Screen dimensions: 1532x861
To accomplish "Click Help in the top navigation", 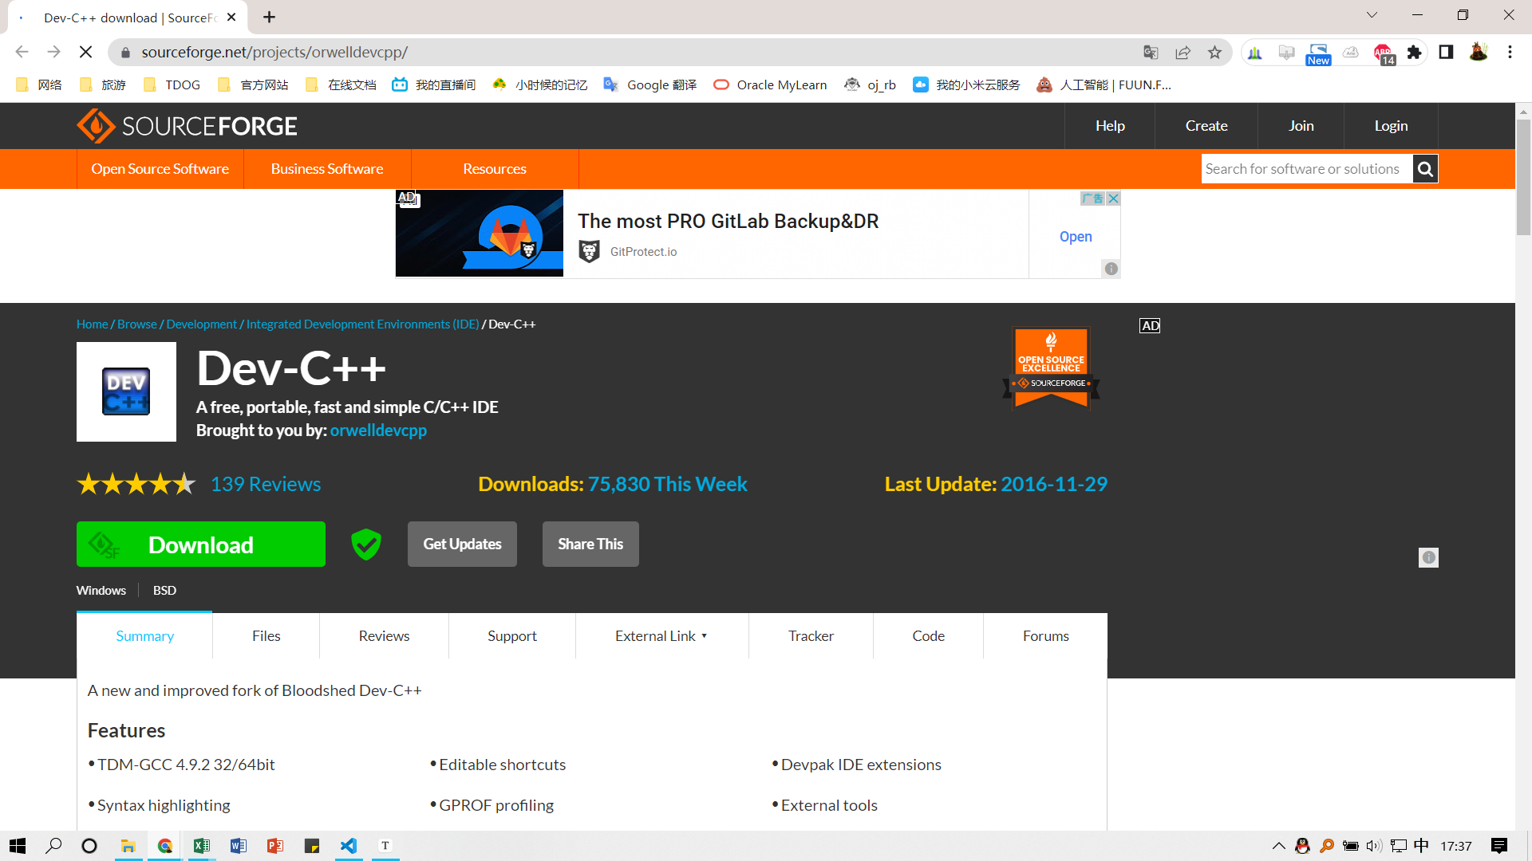I will (x=1110, y=126).
